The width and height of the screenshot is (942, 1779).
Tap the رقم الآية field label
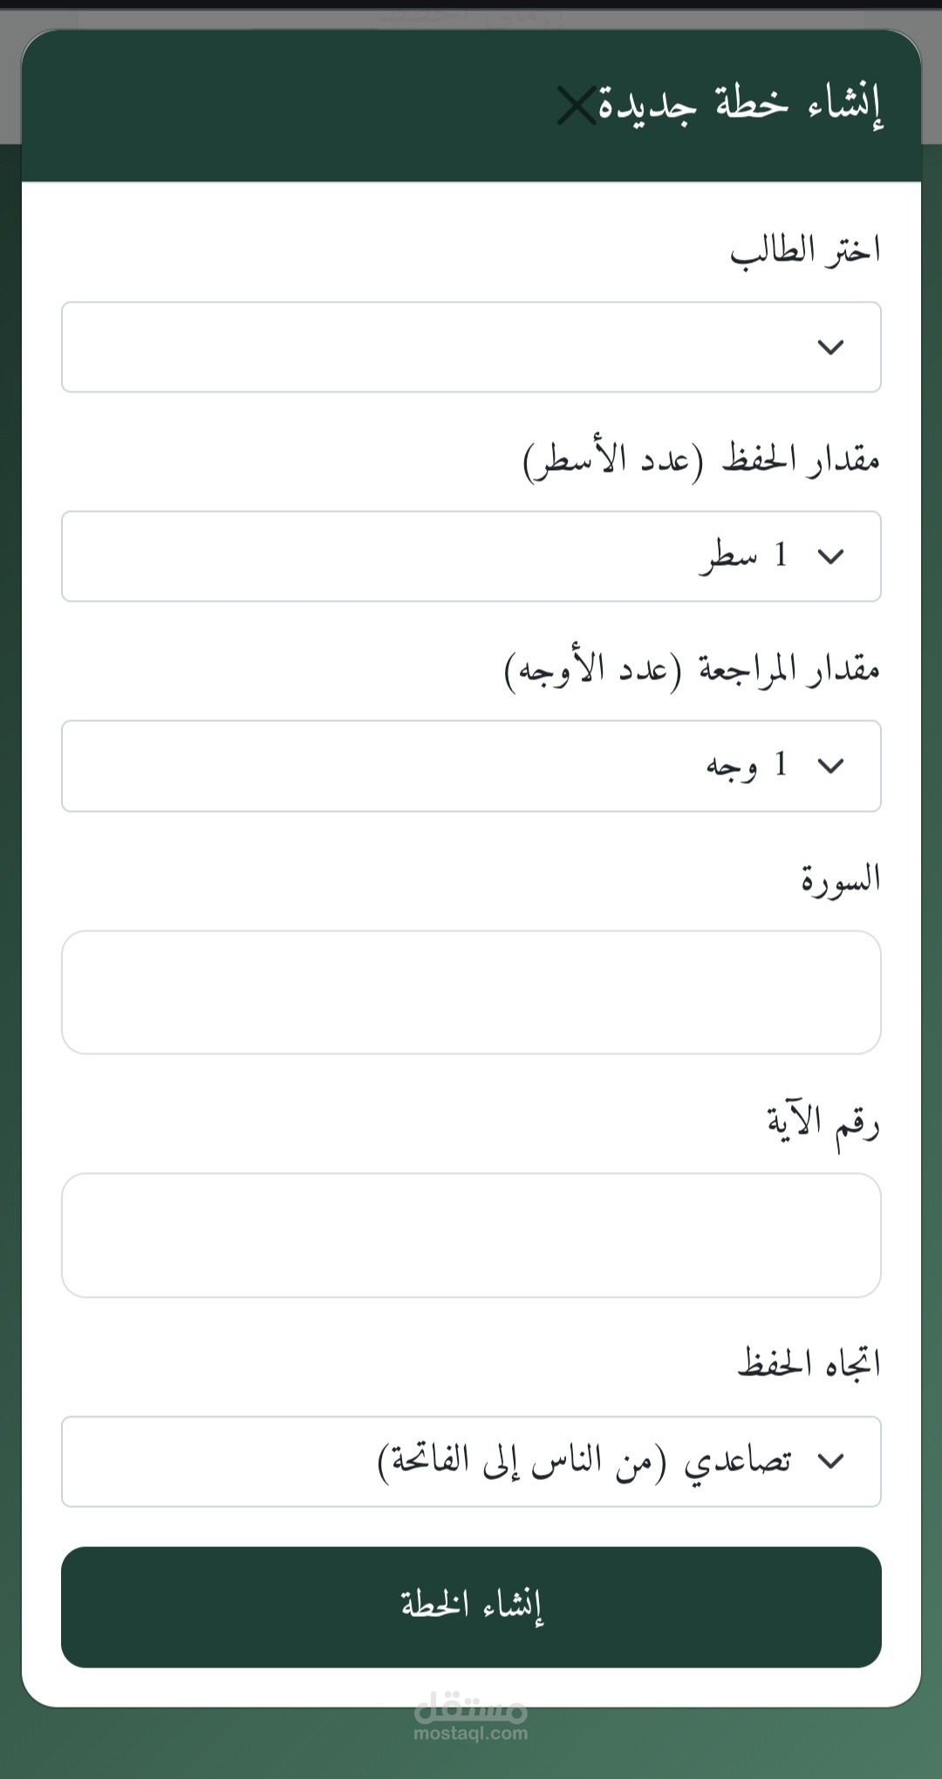click(x=823, y=1122)
